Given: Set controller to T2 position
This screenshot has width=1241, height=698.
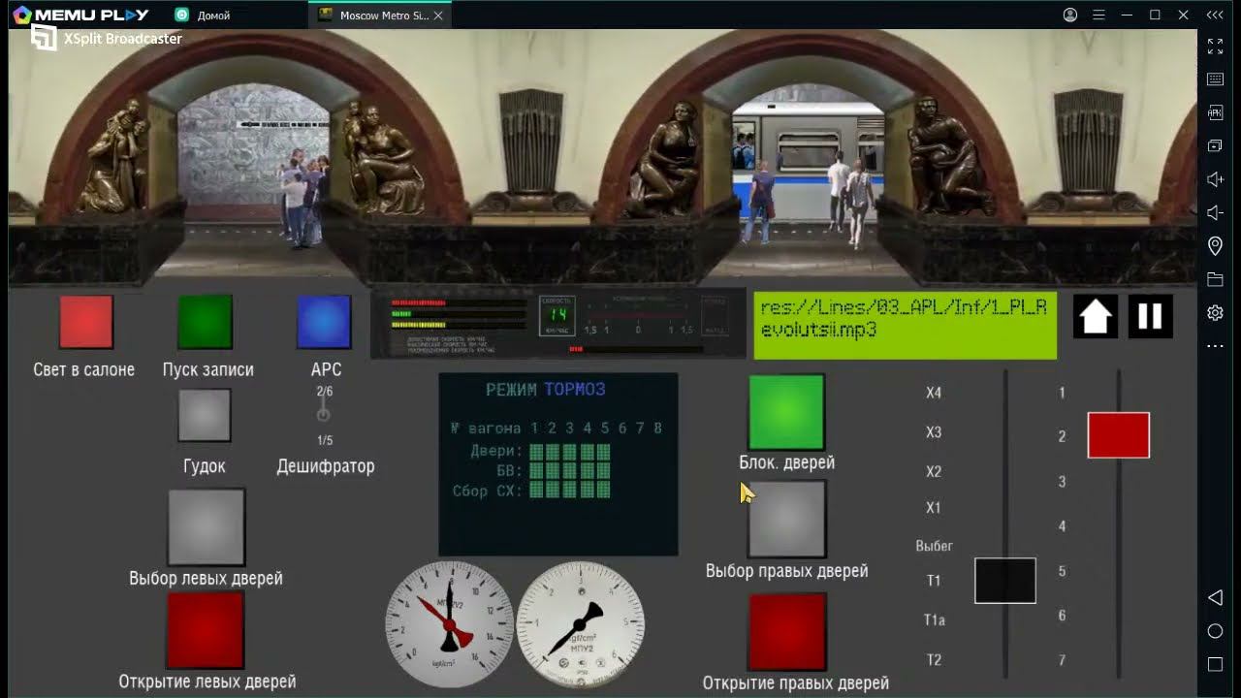Looking at the screenshot, I should pyautogui.click(x=934, y=660).
